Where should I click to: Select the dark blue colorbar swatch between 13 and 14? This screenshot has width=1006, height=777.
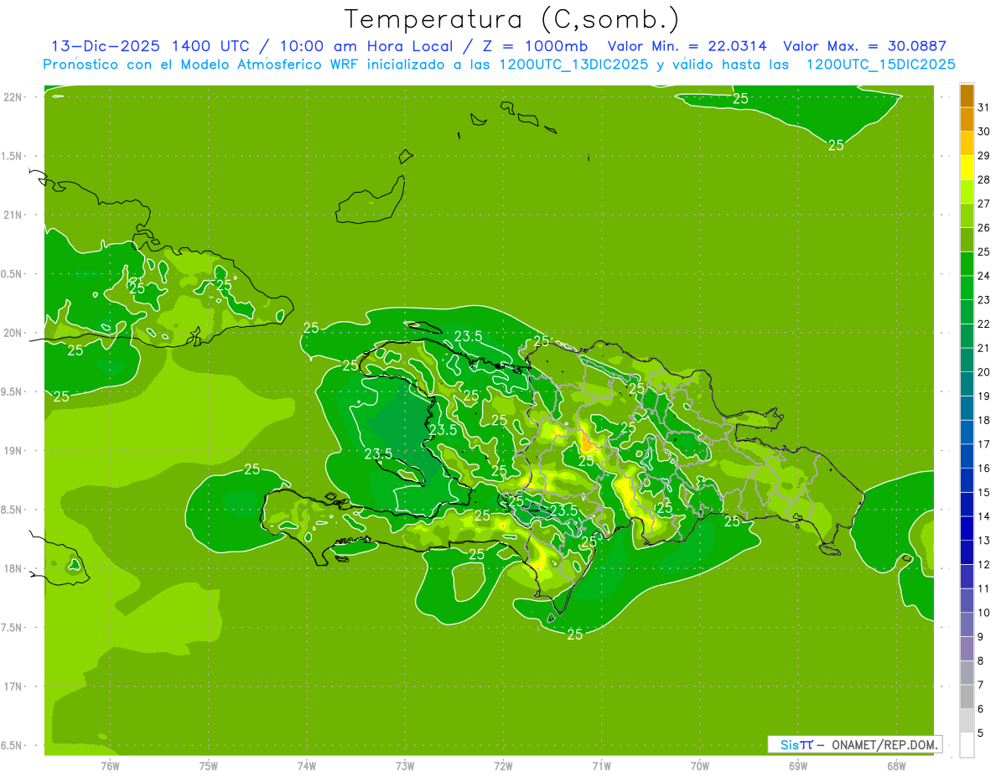point(967,528)
